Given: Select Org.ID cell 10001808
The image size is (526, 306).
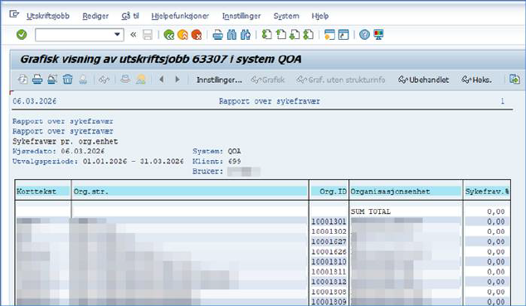Looking at the screenshot, I should click(329, 292).
